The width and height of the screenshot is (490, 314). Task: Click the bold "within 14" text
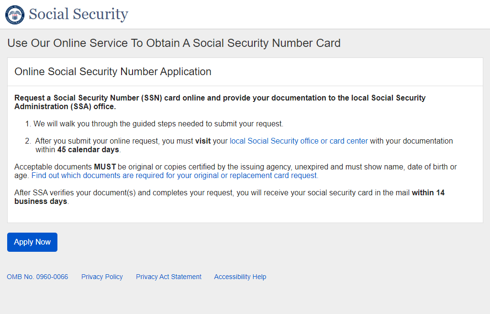(x=428, y=193)
